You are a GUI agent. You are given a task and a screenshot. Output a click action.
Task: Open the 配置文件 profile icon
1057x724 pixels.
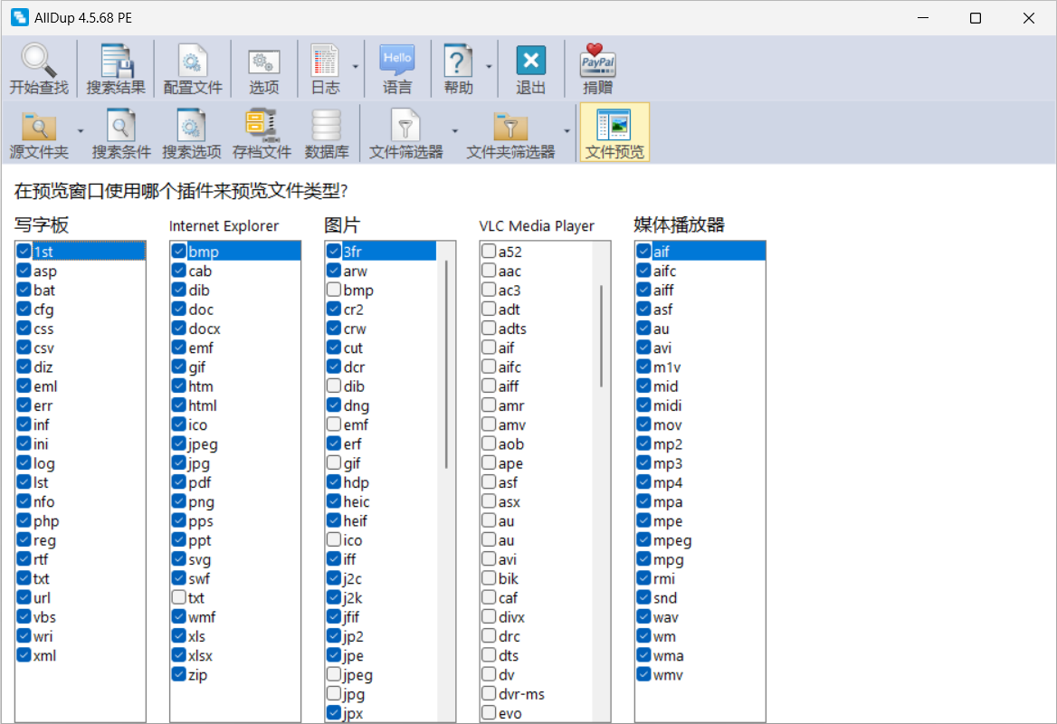click(192, 62)
